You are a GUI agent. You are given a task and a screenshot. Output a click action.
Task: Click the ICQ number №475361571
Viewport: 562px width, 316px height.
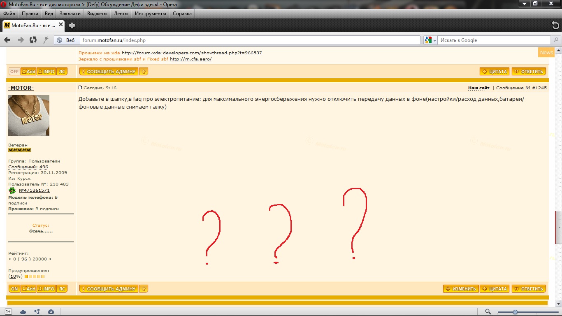click(34, 191)
